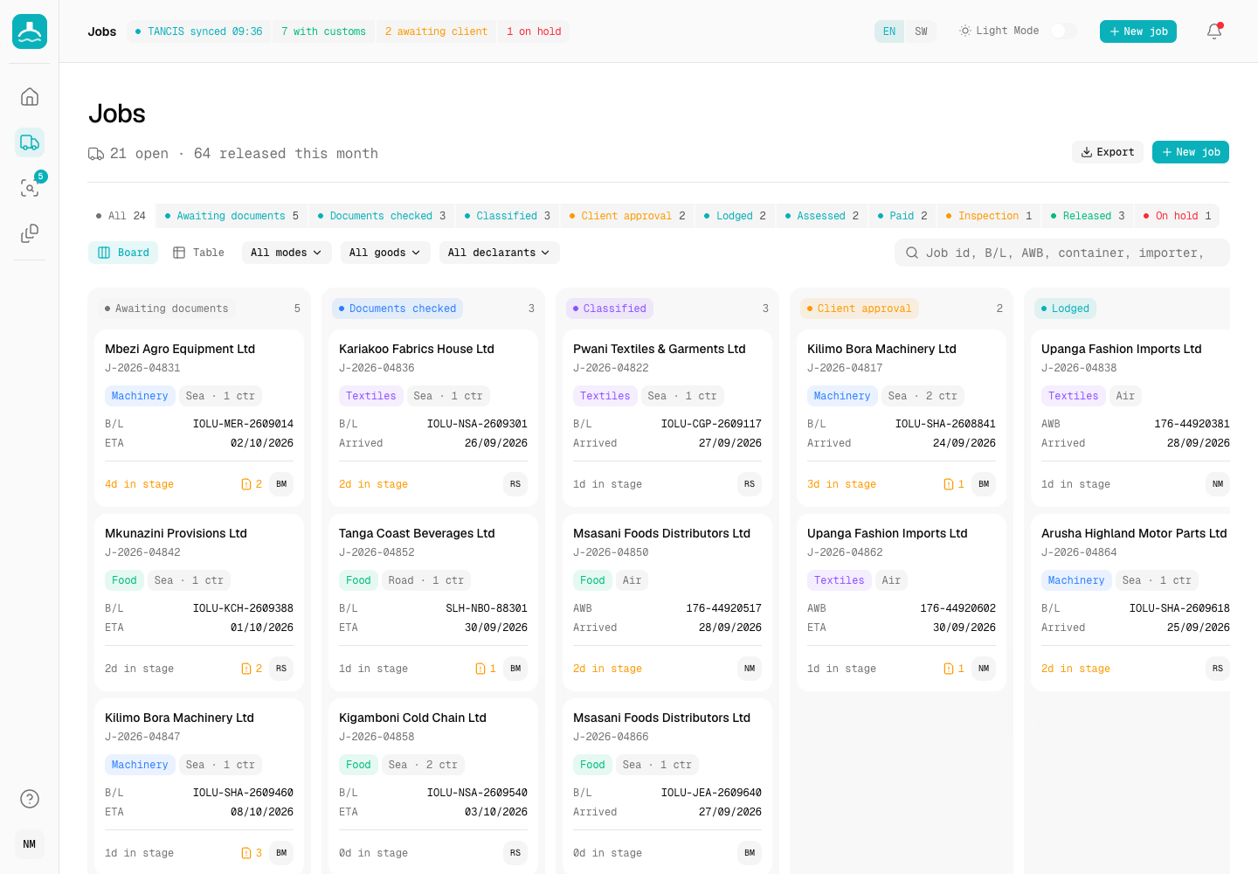Screen dimensions: 1258x874
Task: Open the documents copy icon in the sidebar
Action: tap(30, 232)
